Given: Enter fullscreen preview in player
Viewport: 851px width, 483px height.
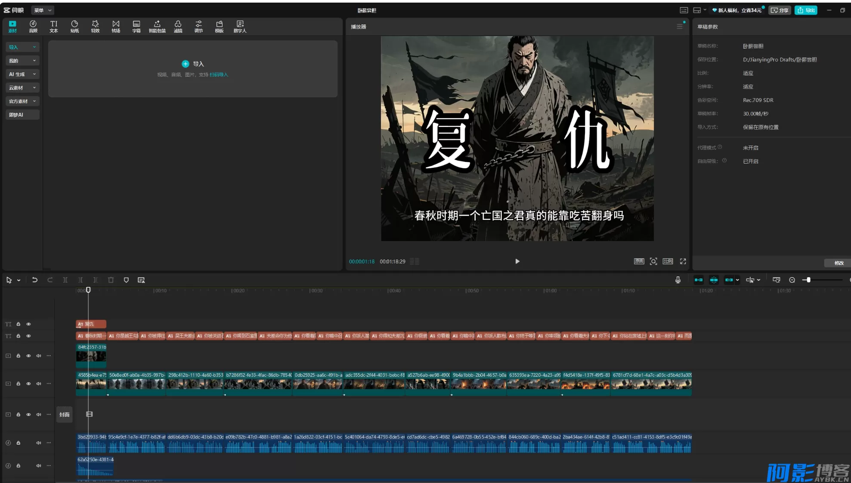Looking at the screenshot, I should 683,261.
